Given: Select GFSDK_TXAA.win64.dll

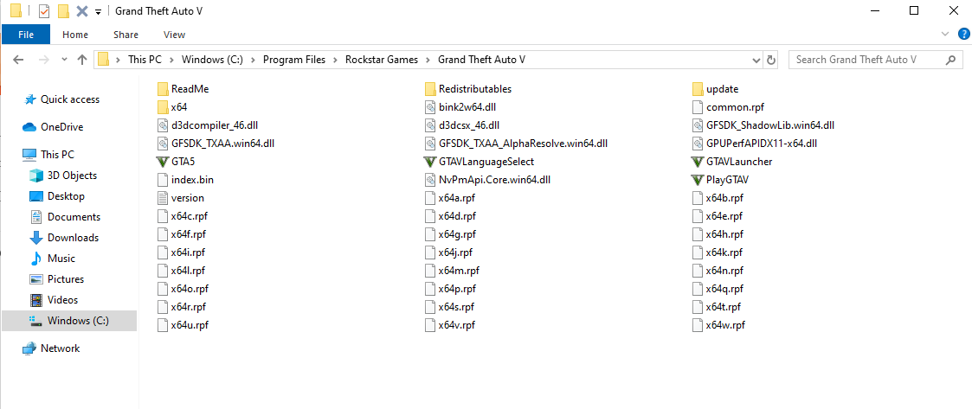Looking at the screenshot, I should pyautogui.click(x=222, y=144).
